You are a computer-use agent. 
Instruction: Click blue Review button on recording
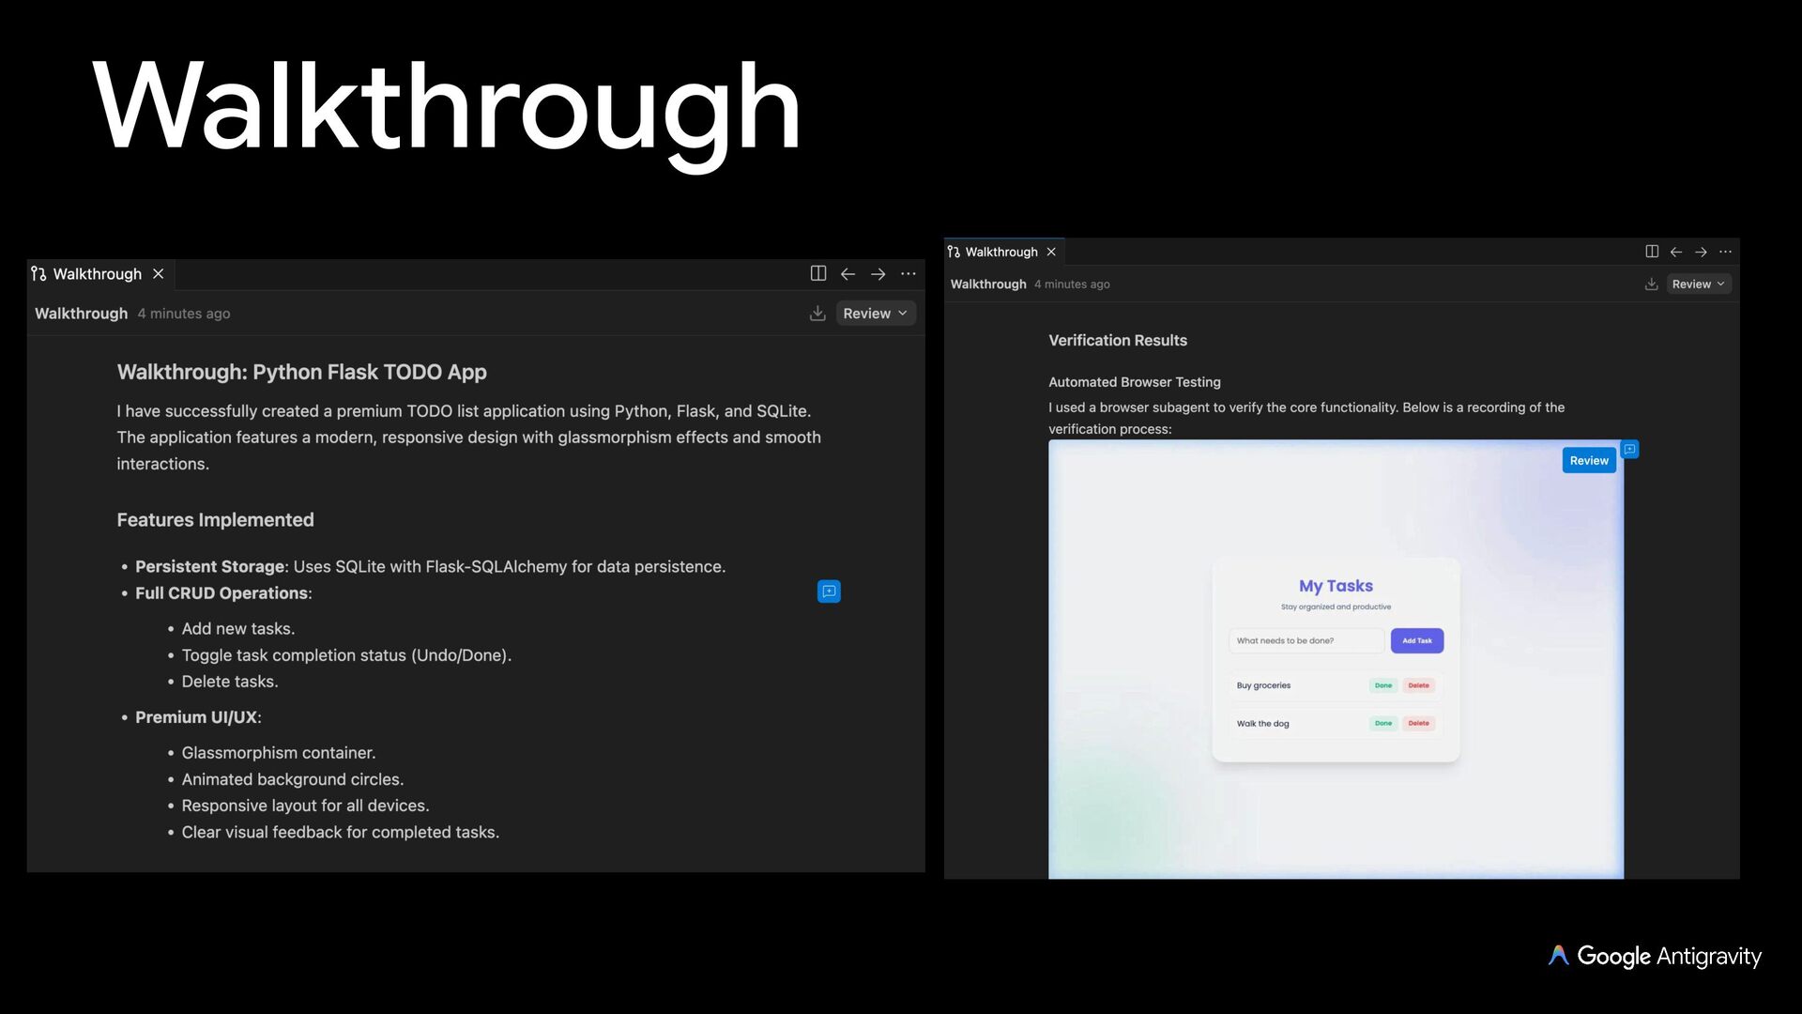point(1588,460)
